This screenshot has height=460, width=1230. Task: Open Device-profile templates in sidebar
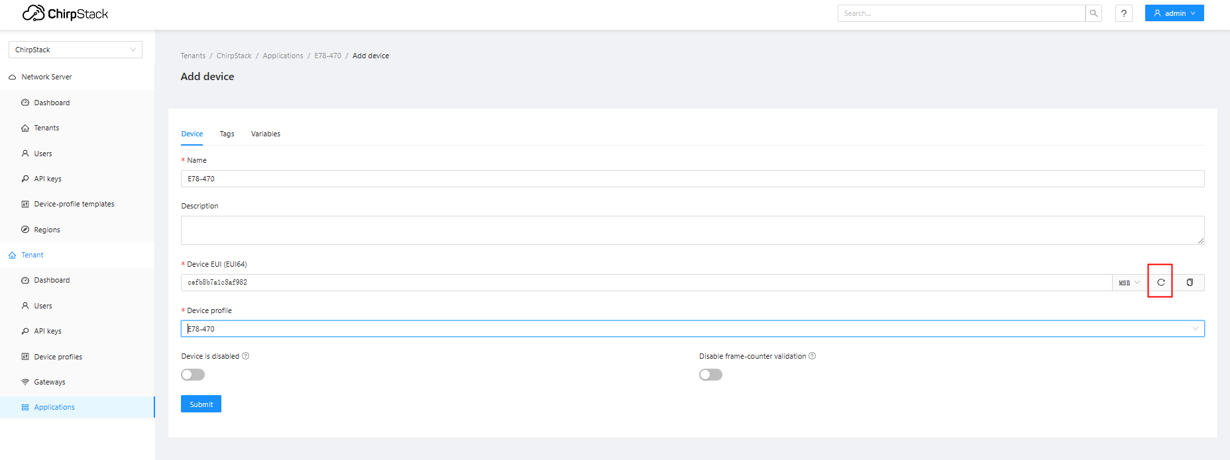(x=74, y=204)
